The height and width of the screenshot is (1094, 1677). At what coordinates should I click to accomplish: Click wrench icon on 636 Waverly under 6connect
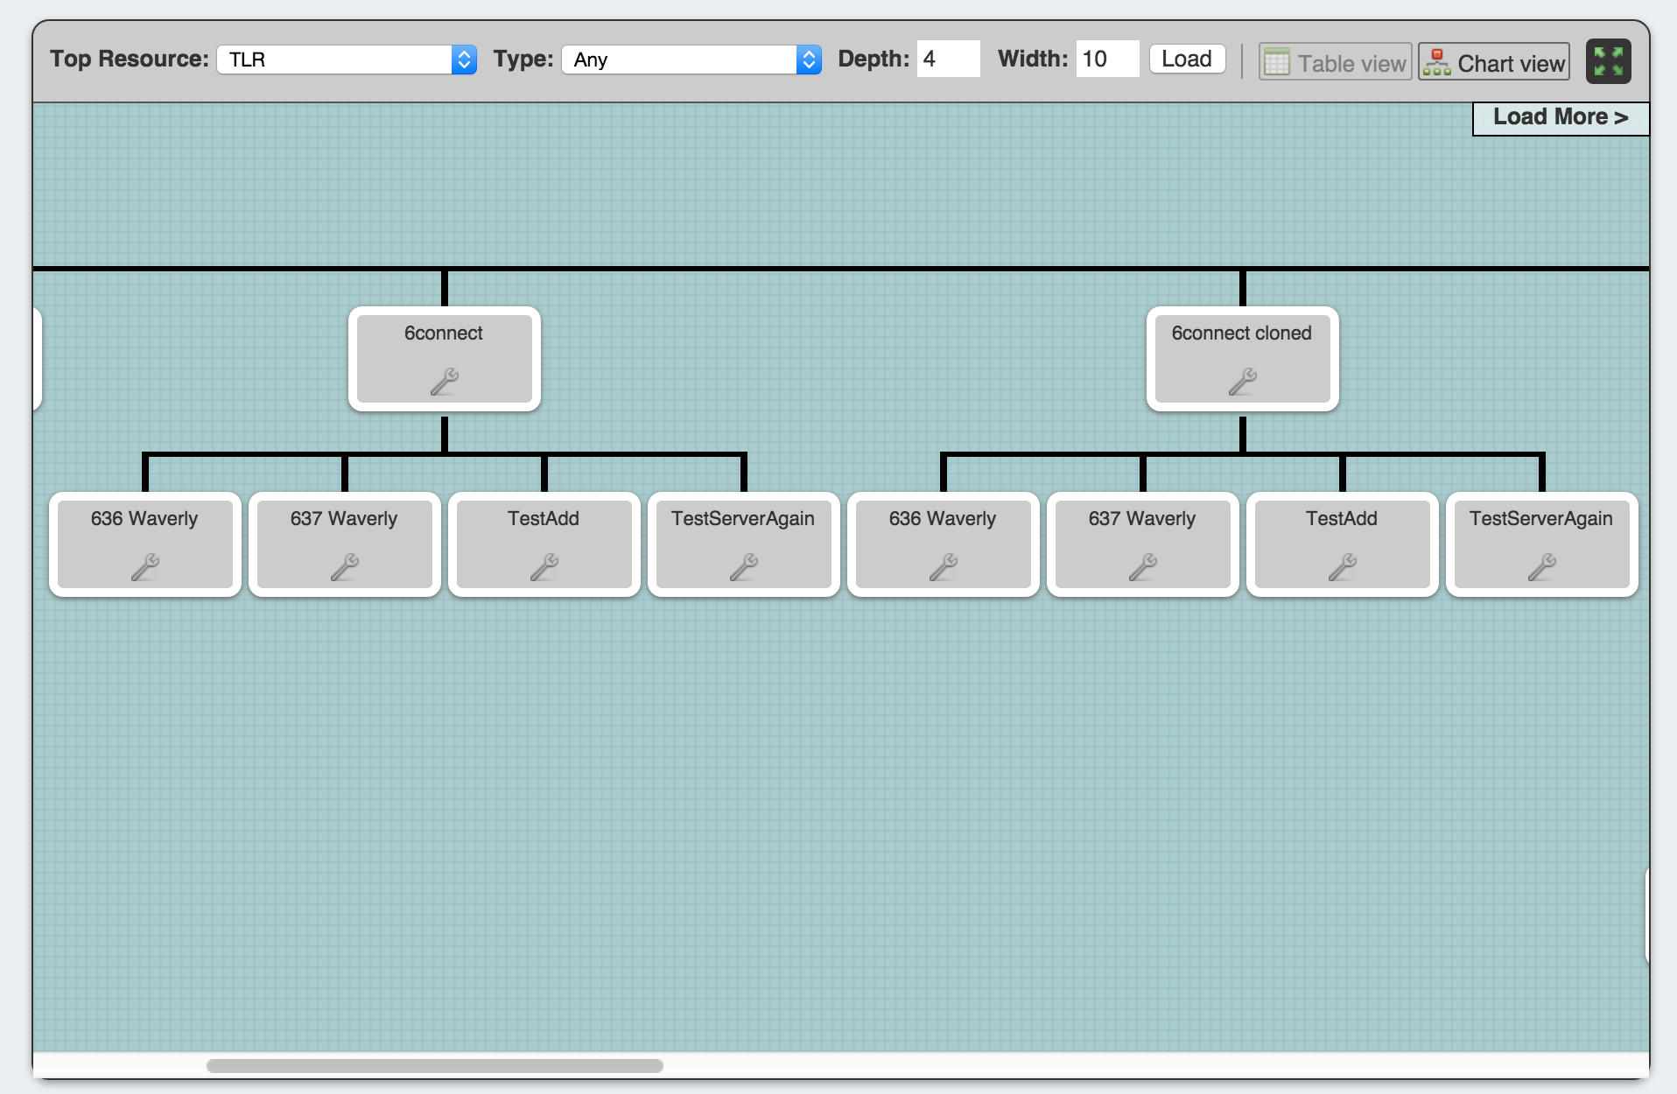(145, 567)
